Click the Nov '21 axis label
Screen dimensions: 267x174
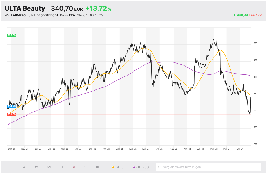click(25, 149)
